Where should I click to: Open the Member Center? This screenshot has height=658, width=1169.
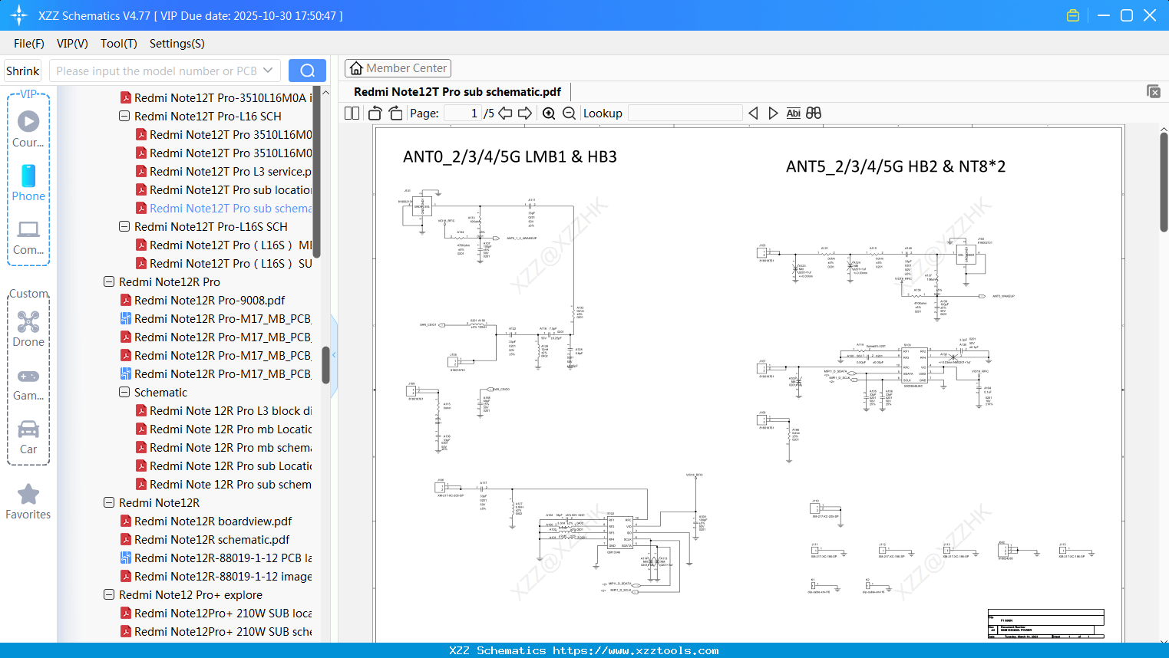[x=398, y=67]
